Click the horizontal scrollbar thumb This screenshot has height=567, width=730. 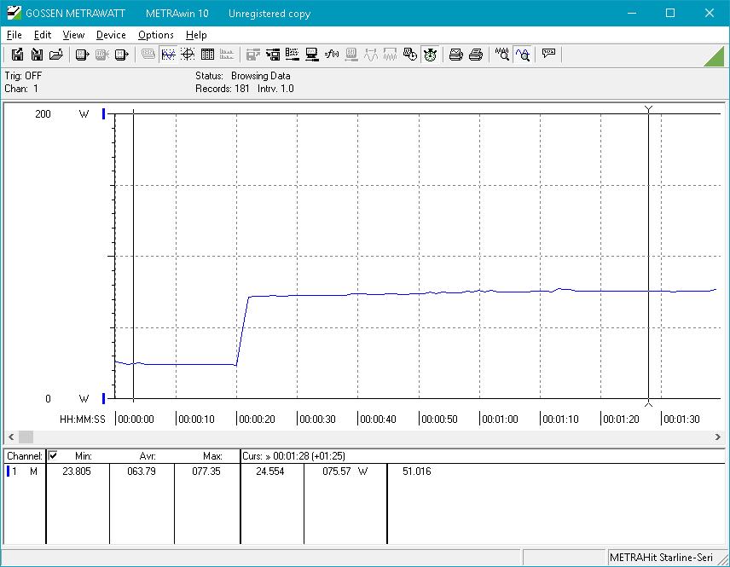pos(26,437)
